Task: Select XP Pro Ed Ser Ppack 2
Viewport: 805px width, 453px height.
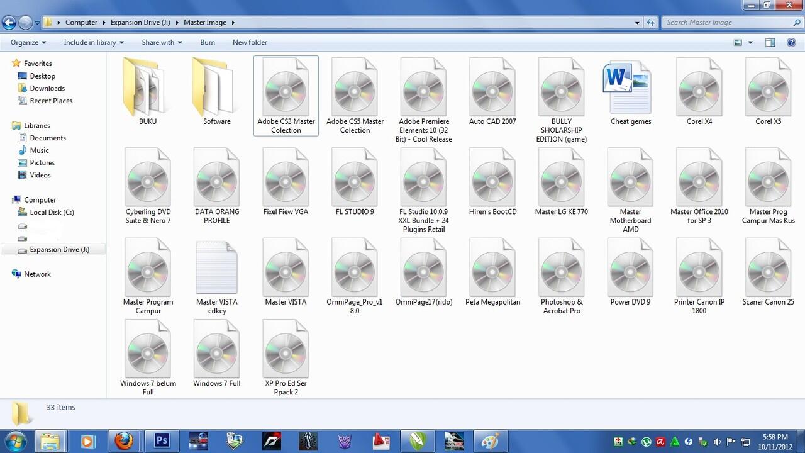Action: (286, 358)
